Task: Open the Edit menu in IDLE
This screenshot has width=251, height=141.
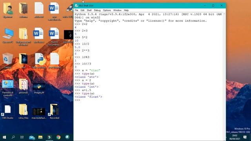Action: pos(82,10)
